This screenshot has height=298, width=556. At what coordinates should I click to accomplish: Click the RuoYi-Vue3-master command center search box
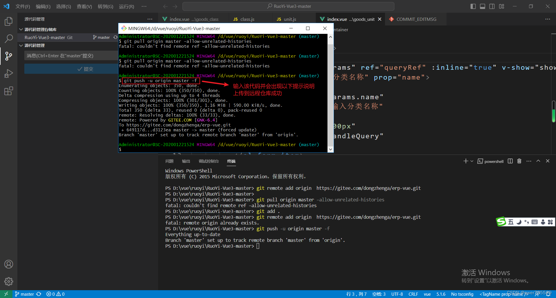[x=288, y=6]
